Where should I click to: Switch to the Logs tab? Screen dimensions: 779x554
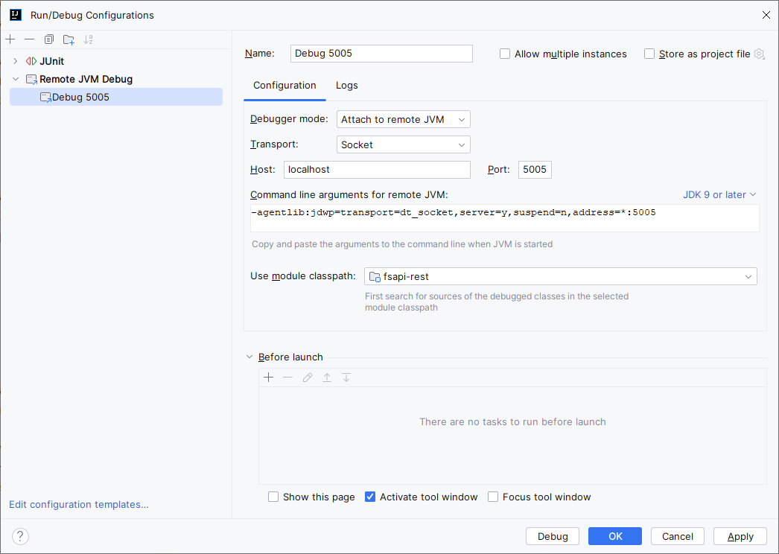click(x=346, y=86)
